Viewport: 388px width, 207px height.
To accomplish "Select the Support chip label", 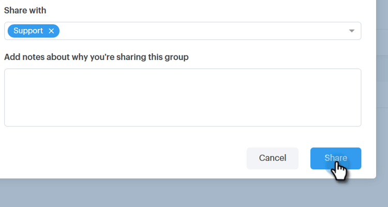I will click(28, 31).
